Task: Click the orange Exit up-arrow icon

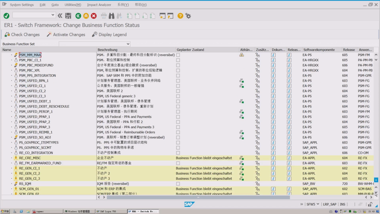Action: [86, 16]
